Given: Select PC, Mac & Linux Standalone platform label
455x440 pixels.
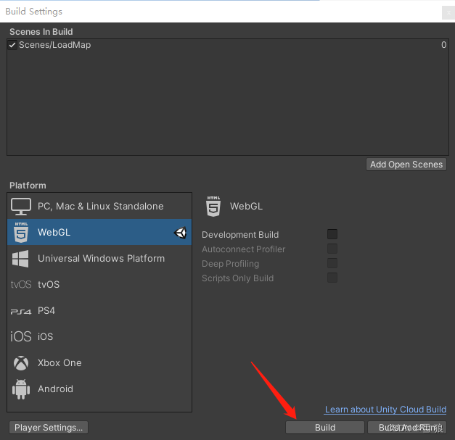Looking at the screenshot, I should pyautogui.click(x=101, y=207).
